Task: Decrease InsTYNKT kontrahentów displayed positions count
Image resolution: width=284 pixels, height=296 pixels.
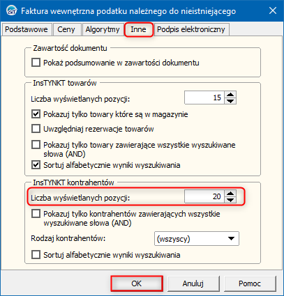Action: [230, 200]
